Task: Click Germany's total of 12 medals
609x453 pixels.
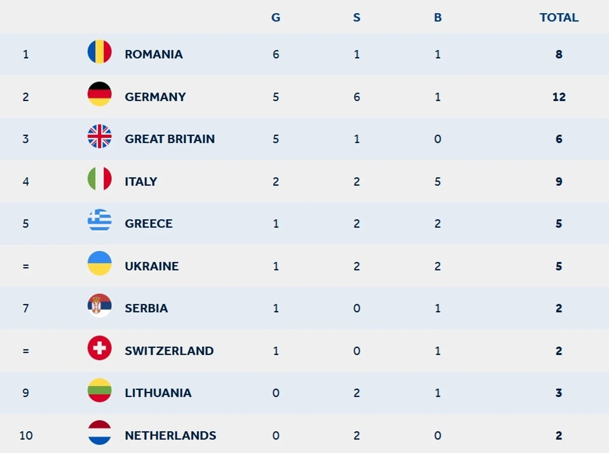Action: point(559,97)
